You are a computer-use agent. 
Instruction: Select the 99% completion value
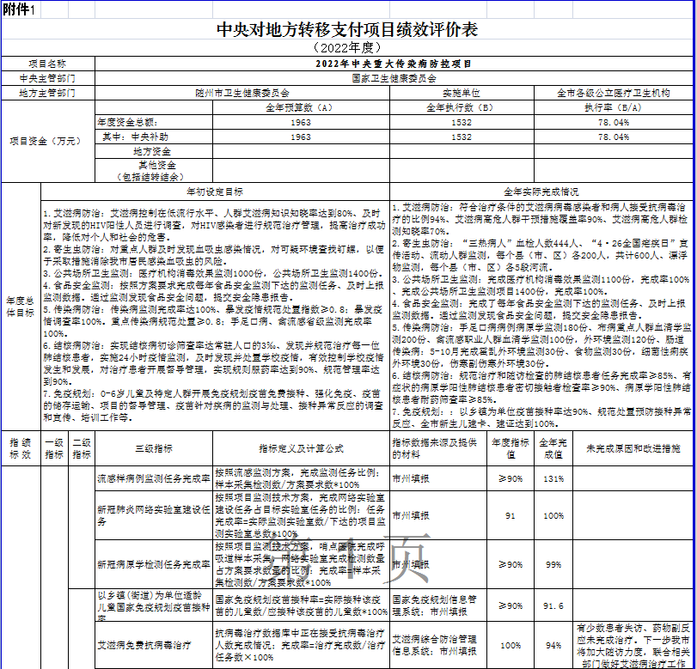click(x=553, y=564)
